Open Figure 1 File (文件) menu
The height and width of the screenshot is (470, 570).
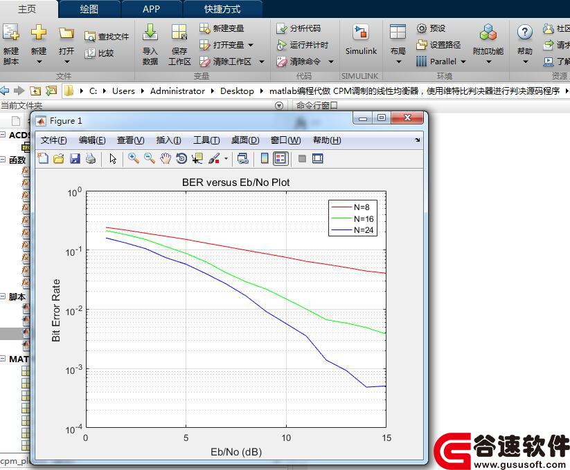tap(53, 140)
